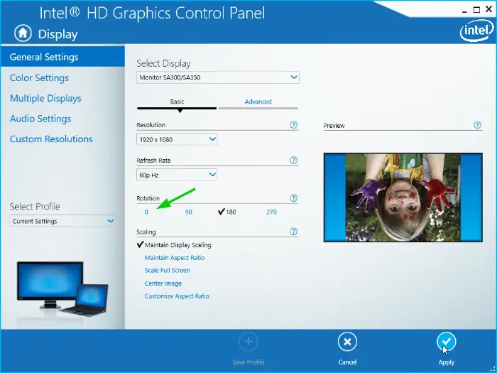The width and height of the screenshot is (497, 373).
Task: Close the control panel window
Action: [x=488, y=10]
